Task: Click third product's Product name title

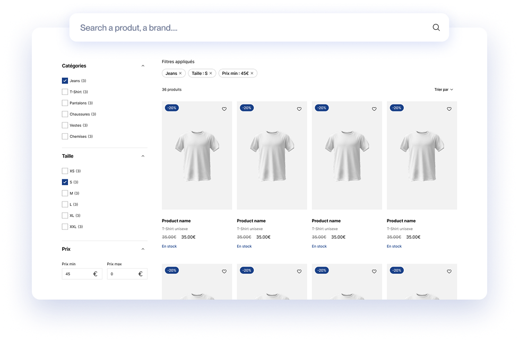Action: pos(326,221)
